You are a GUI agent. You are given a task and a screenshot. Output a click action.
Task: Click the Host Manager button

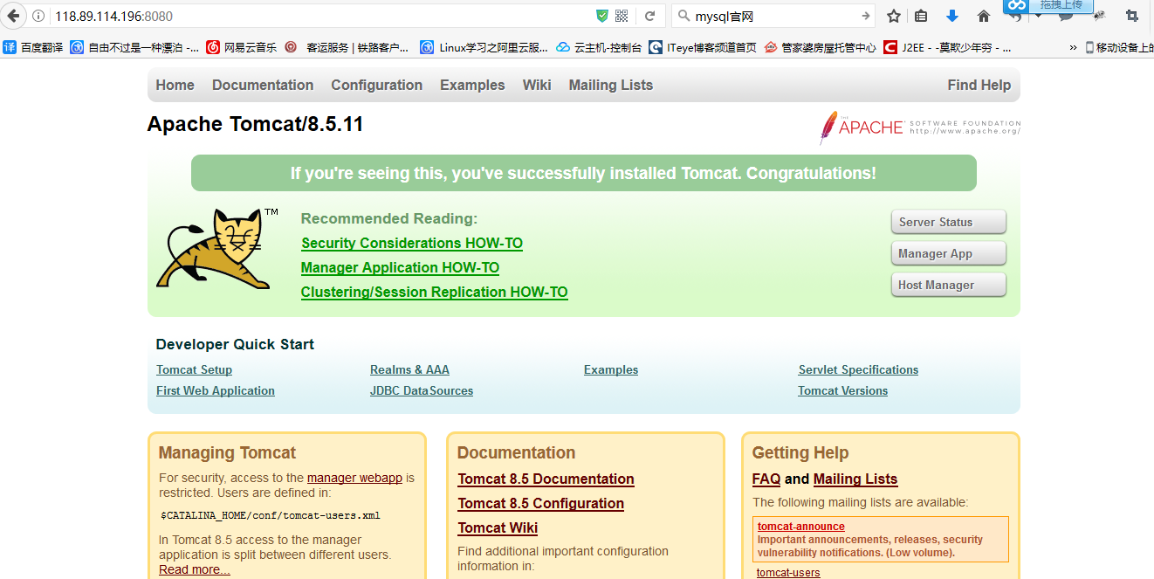point(948,285)
